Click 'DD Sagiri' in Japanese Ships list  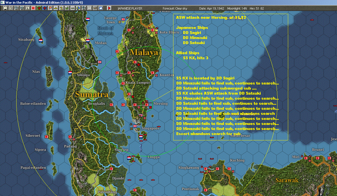tap(192, 33)
